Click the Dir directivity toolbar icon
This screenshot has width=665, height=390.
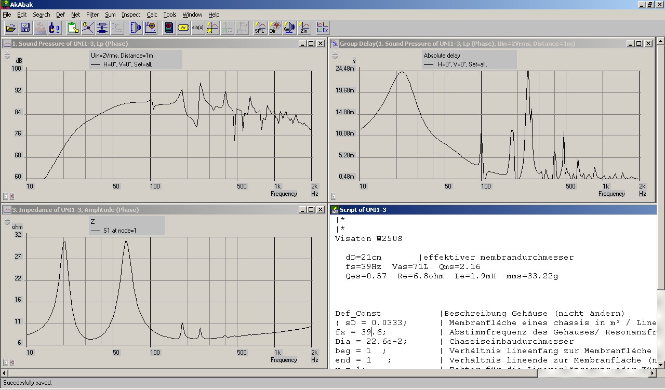(274, 28)
